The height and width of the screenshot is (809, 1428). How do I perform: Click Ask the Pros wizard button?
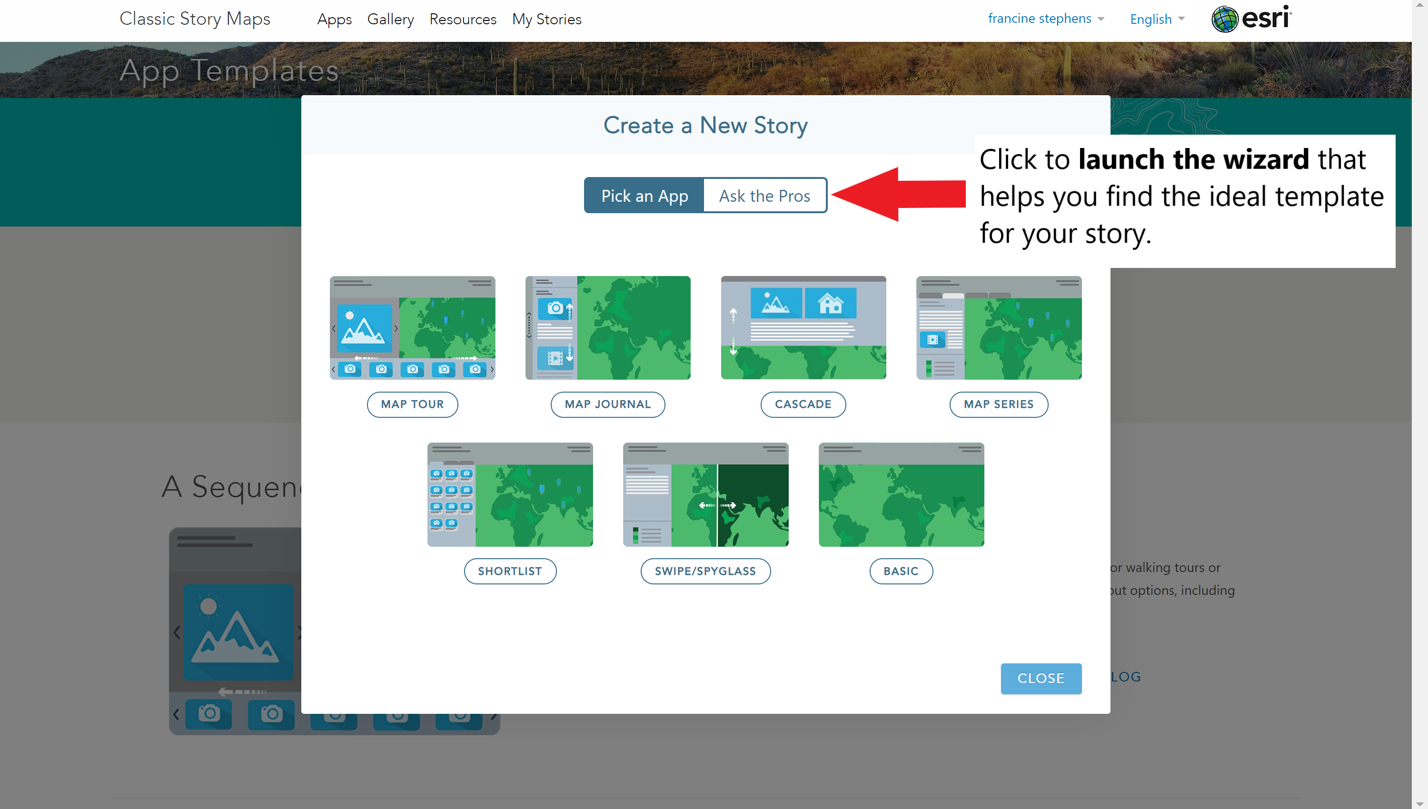coord(765,195)
